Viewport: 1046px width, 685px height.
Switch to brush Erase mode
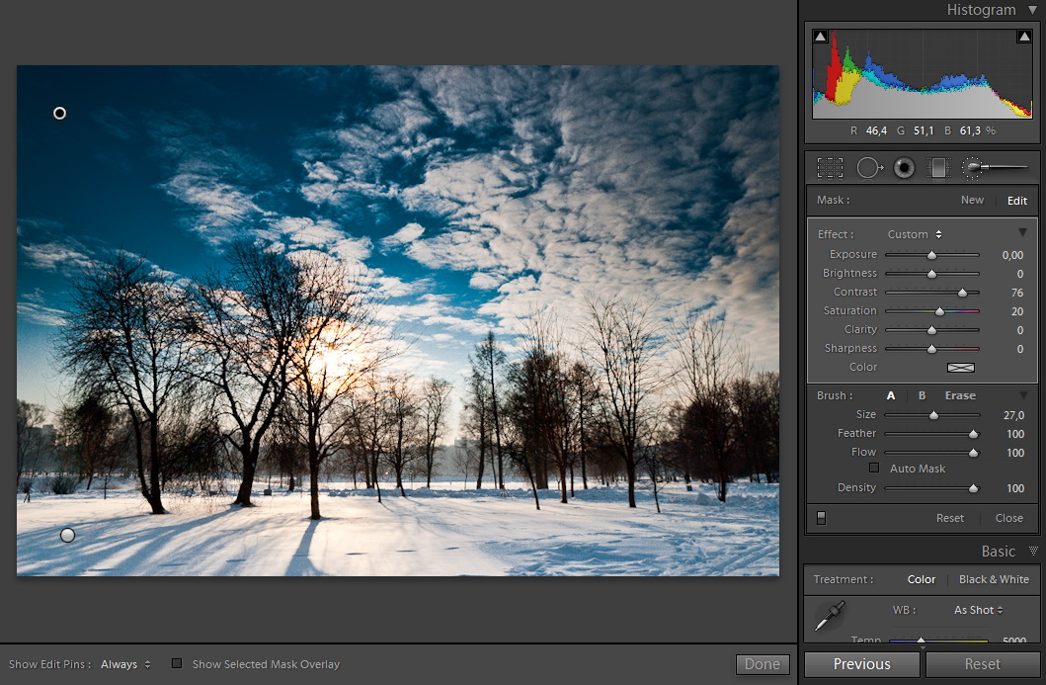coord(960,395)
